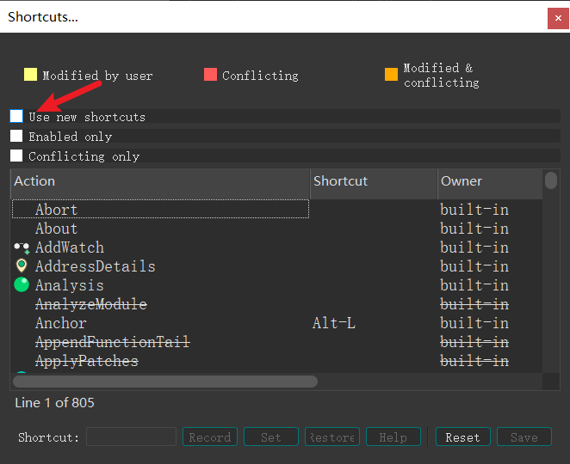The width and height of the screenshot is (570, 464).
Task: Enable the Use new shortcuts checkbox
Action: tap(17, 116)
